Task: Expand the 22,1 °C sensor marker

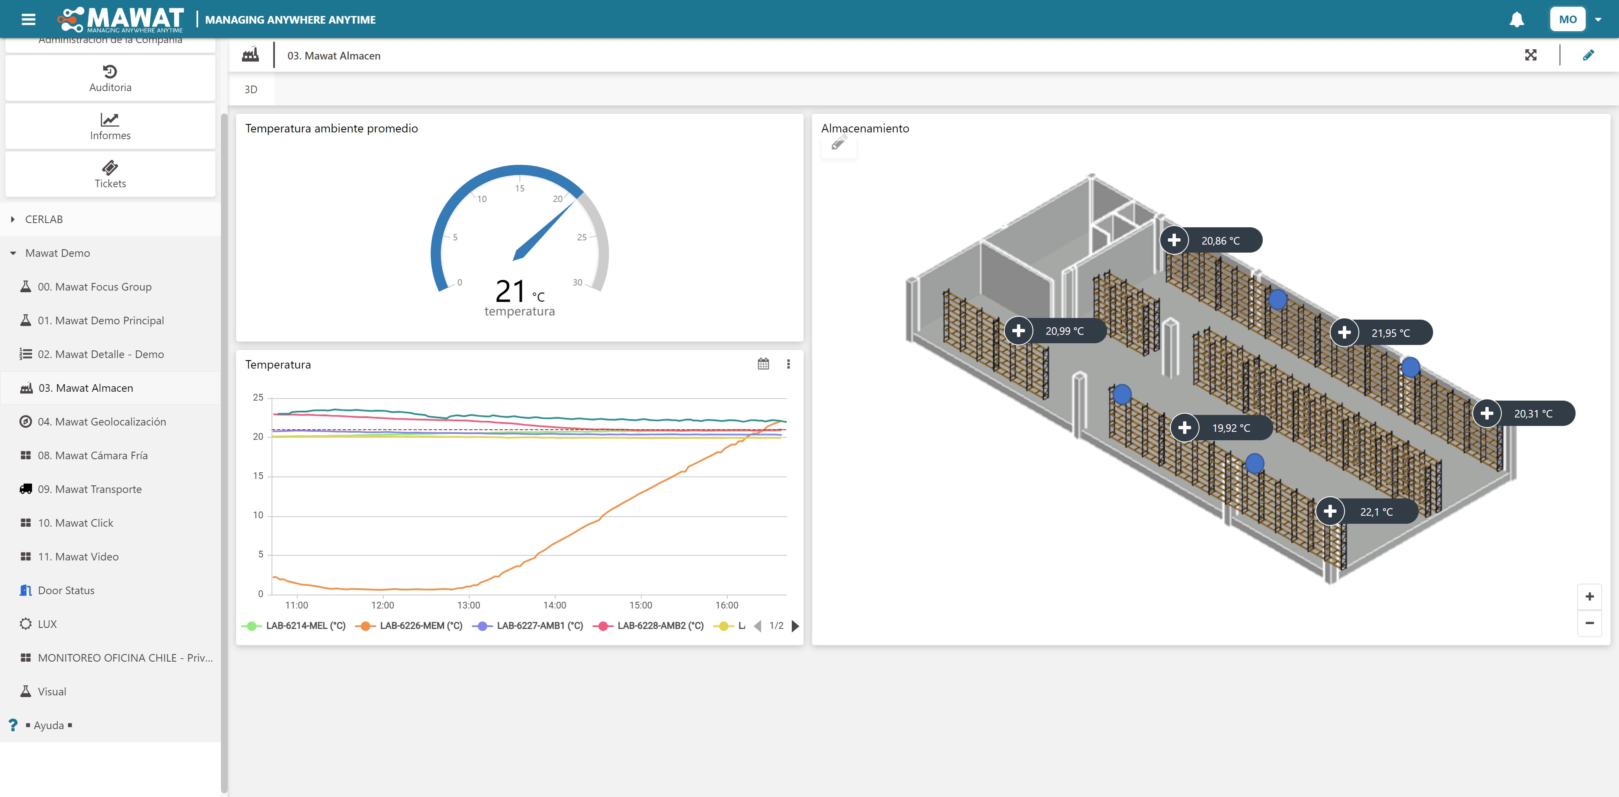Action: pyautogui.click(x=1330, y=512)
